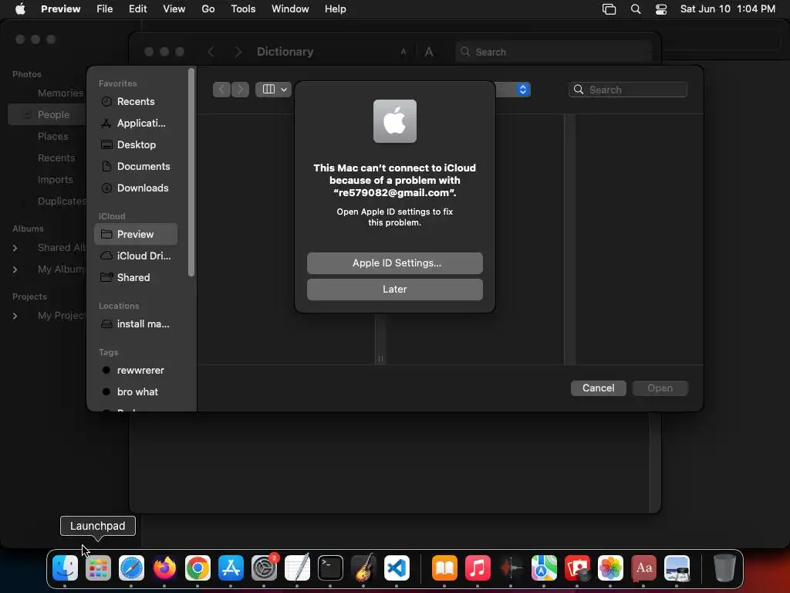Open the Apple menu
The image size is (790, 593).
(x=20, y=9)
